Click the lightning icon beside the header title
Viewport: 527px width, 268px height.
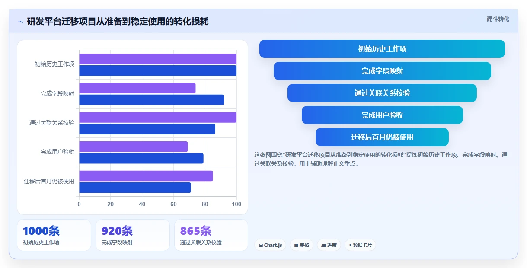[20, 21]
